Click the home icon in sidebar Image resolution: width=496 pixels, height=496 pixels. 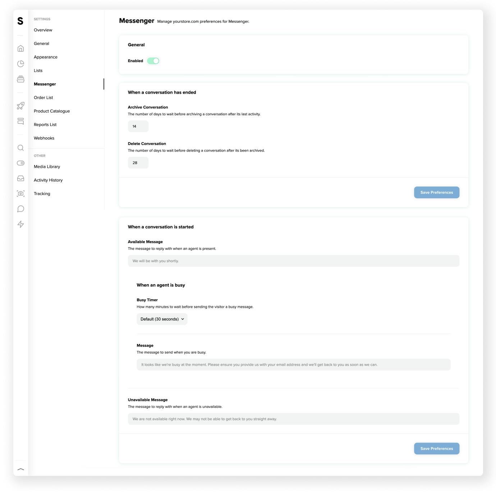tap(21, 48)
